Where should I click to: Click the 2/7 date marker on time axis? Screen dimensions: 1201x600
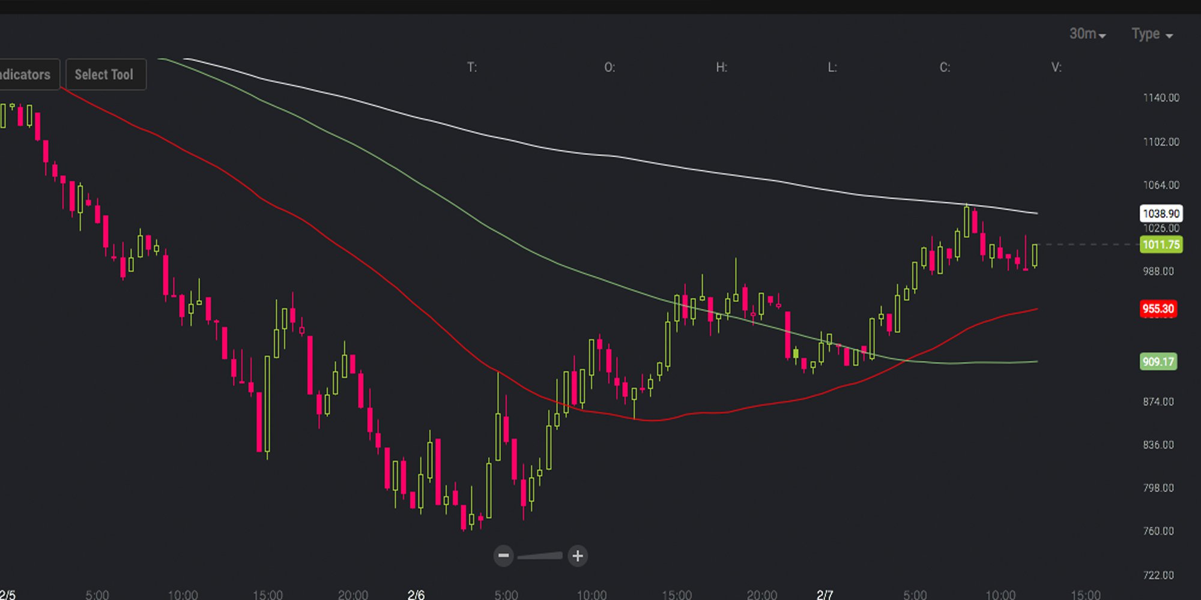pos(824,595)
